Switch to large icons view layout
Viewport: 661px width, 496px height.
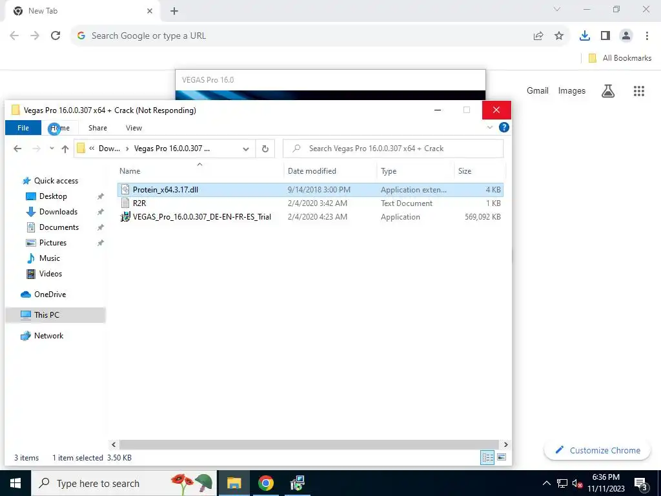click(502, 457)
